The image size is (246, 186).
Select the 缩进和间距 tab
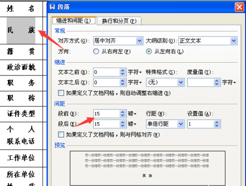[74, 21]
